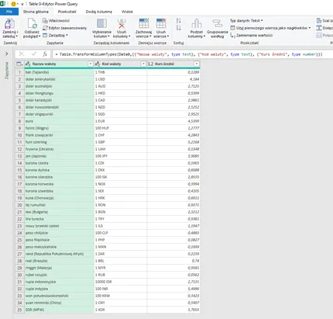
Task: Open the Plik tab
Action: (x=9, y=12)
